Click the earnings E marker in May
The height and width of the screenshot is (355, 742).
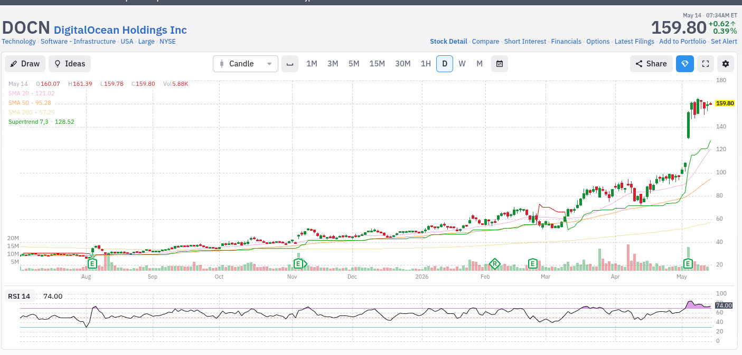688,263
